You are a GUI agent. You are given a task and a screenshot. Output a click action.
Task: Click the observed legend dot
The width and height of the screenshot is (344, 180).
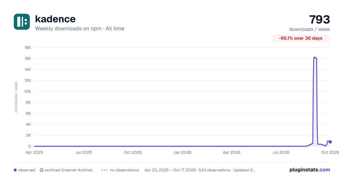(x=15, y=170)
